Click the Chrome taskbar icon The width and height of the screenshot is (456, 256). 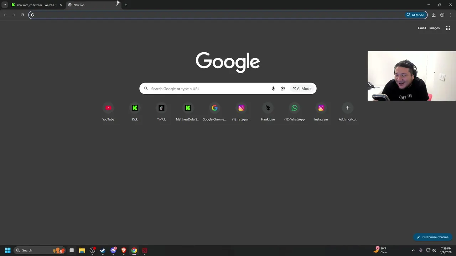(x=134, y=250)
